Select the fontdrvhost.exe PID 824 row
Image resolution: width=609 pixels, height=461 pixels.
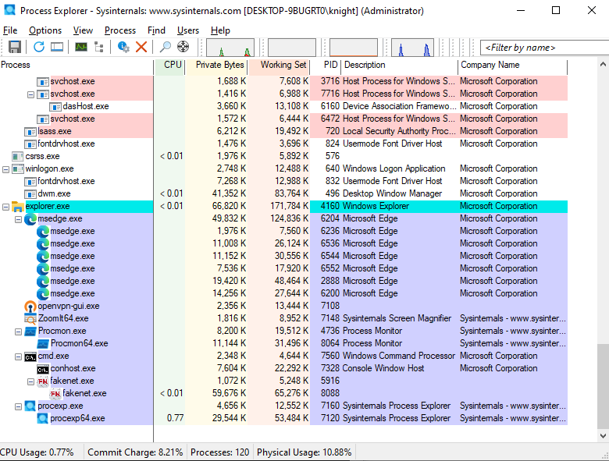pyautogui.click(x=283, y=144)
